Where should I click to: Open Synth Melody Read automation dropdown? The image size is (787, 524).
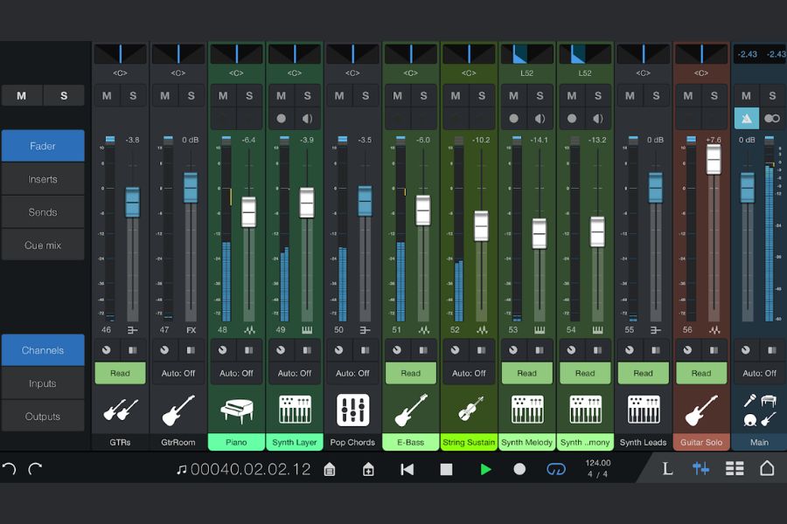pyautogui.click(x=527, y=373)
